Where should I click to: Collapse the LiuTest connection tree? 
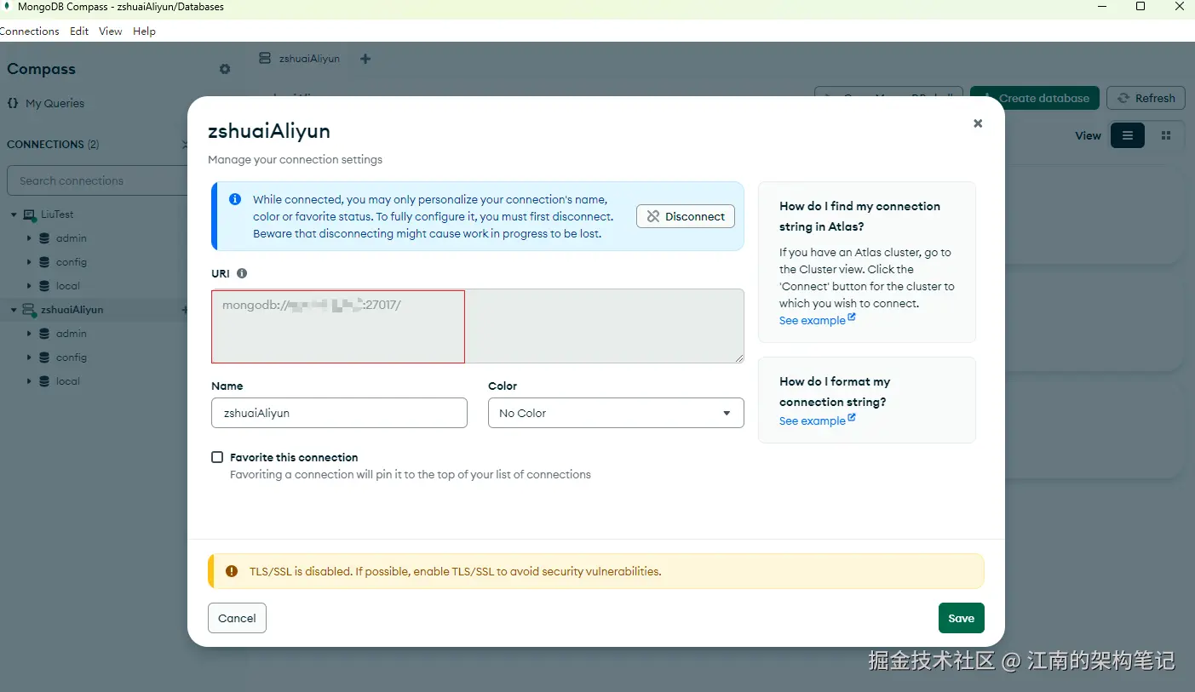[x=14, y=214]
